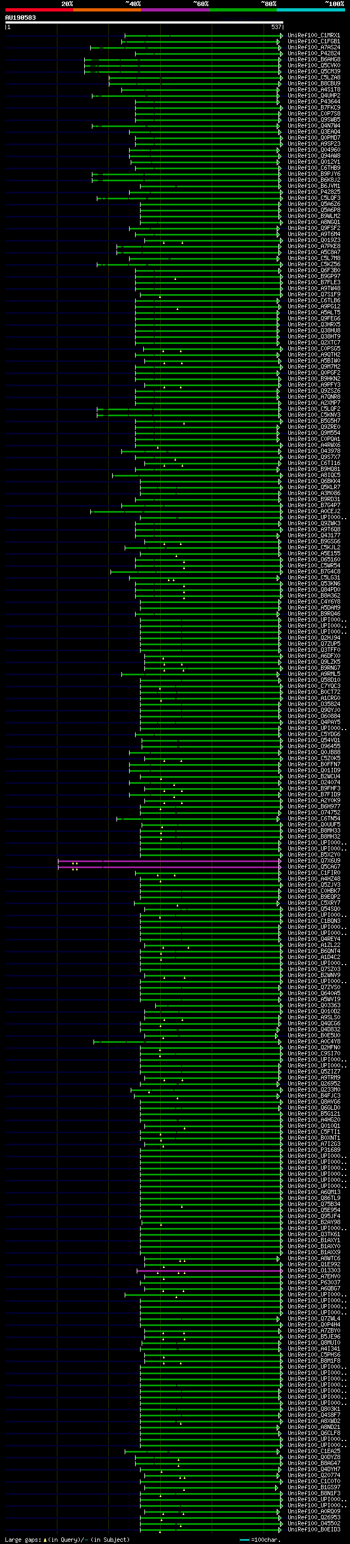Select hit UniRef100_B9EQP2

click(313, 897)
